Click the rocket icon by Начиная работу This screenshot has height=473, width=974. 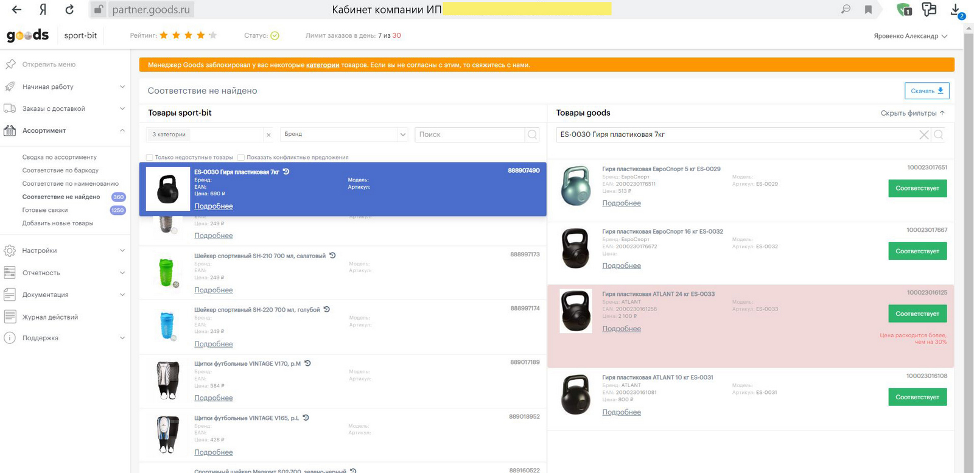click(x=10, y=86)
